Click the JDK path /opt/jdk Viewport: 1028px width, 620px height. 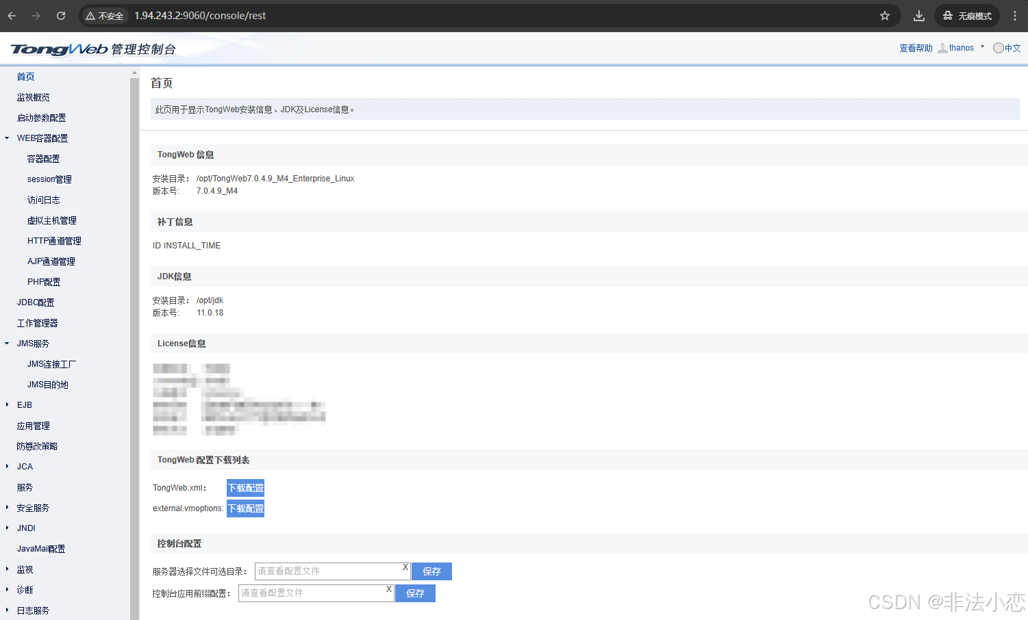pos(210,300)
